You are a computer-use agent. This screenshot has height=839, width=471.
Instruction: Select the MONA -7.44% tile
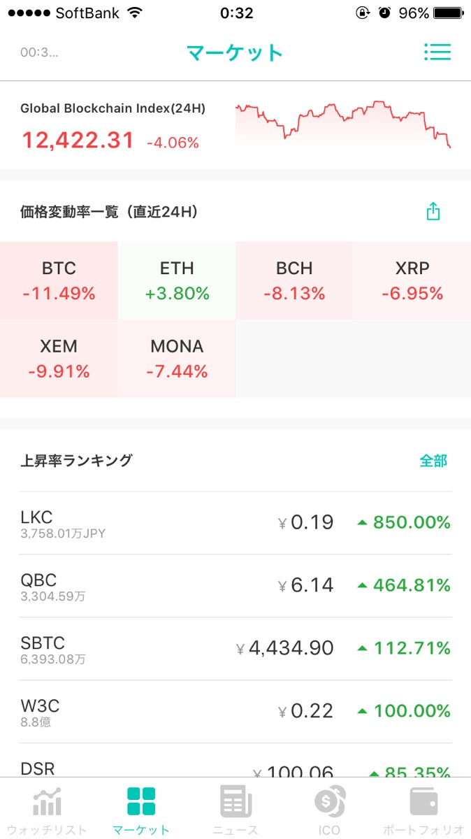177,359
